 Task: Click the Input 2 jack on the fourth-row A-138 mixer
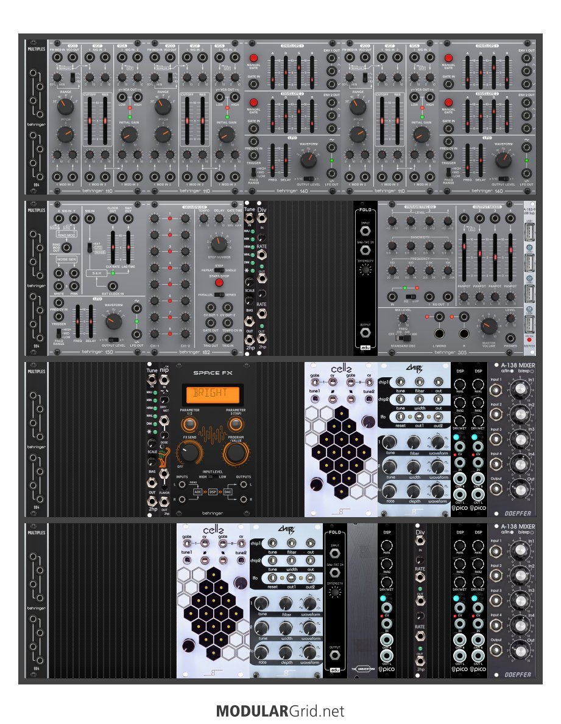[496, 576]
